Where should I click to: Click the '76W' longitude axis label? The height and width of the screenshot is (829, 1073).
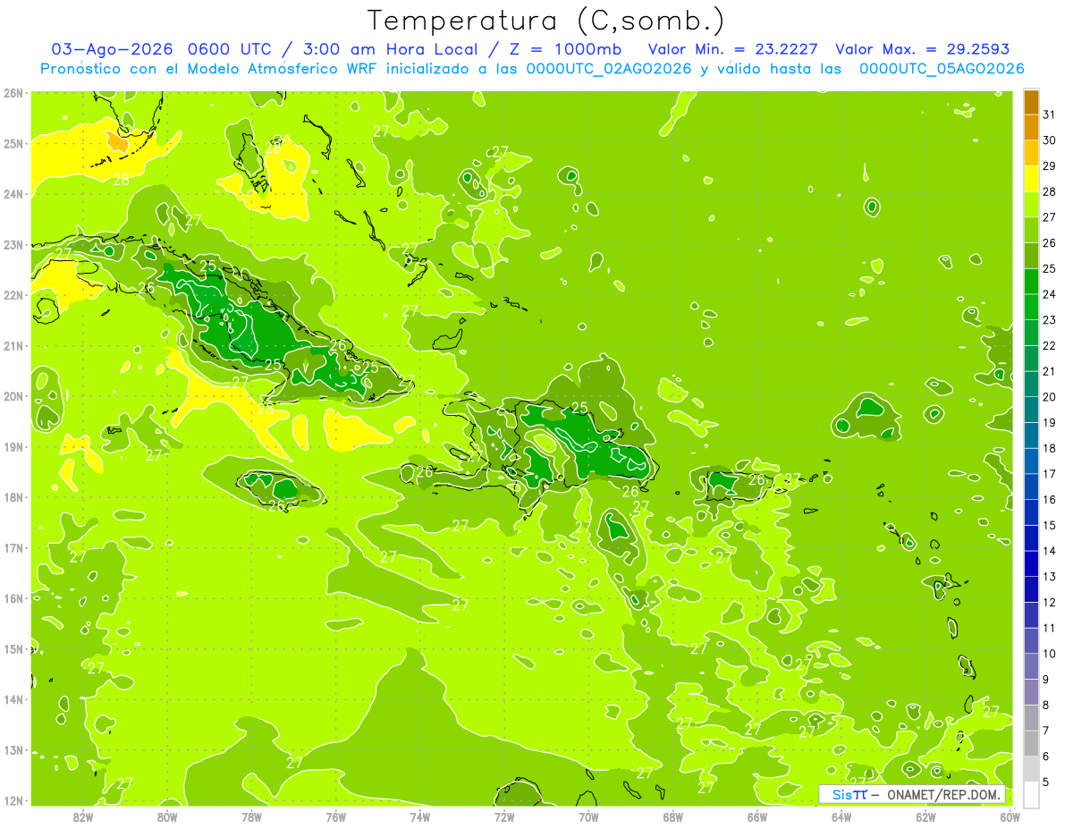[x=336, y=816]
